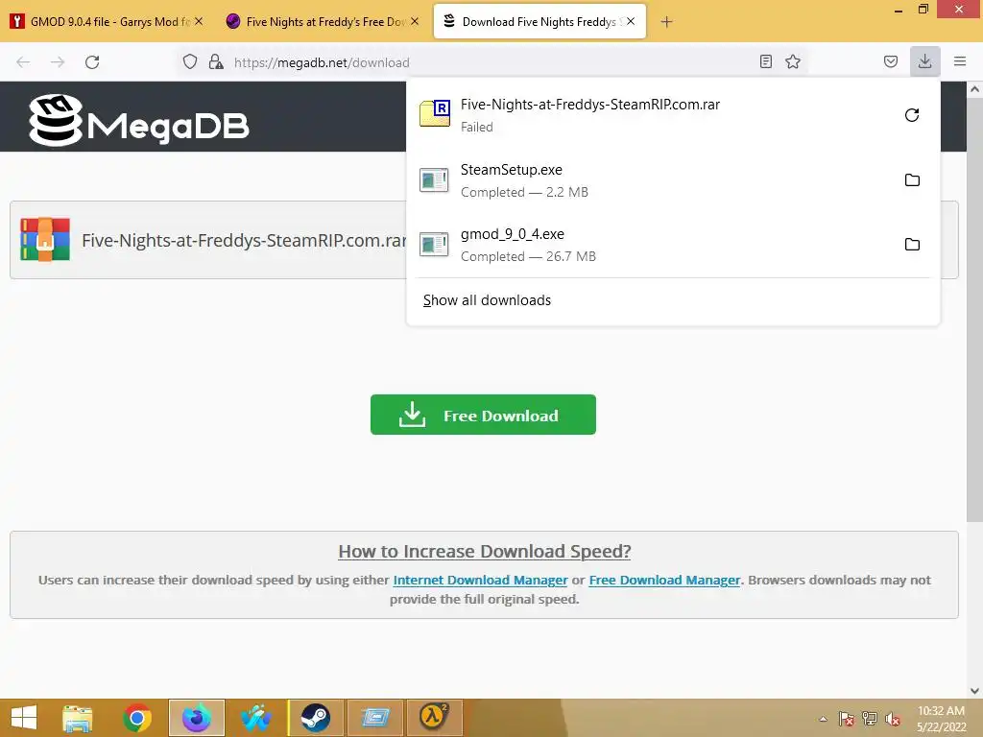Reload the current page
Viewport: 983px width, 737px height.
click(92, 62)
